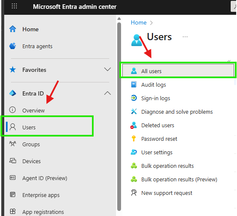Collapse the Entra ID section chevron
The width and height of the screenshot is (237, 216).
pos(108,93)
